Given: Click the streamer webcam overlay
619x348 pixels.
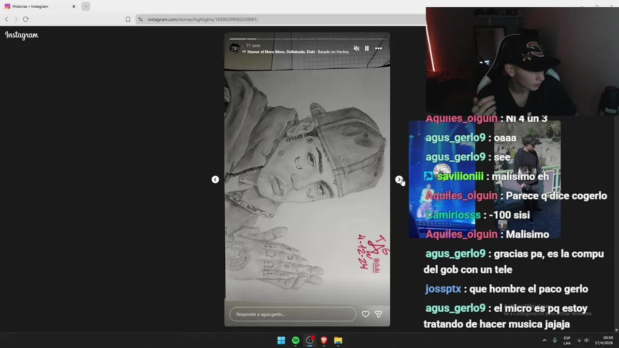Looking at the screenshot, I should coord(522,61).
